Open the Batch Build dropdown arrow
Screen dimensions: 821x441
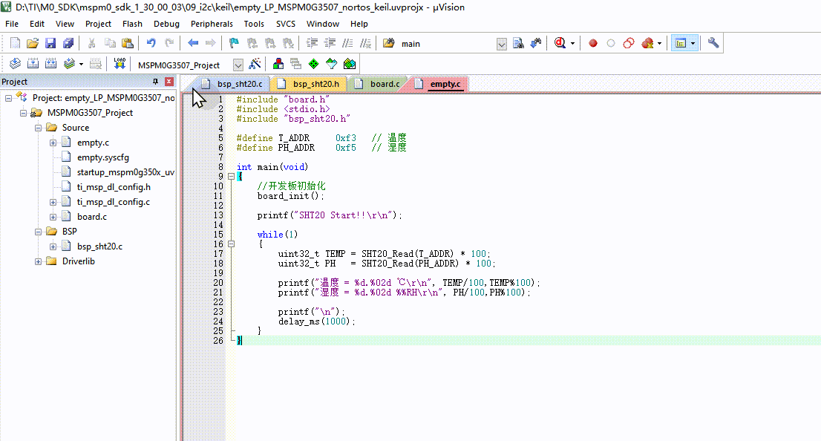click(x=81, y=64)
